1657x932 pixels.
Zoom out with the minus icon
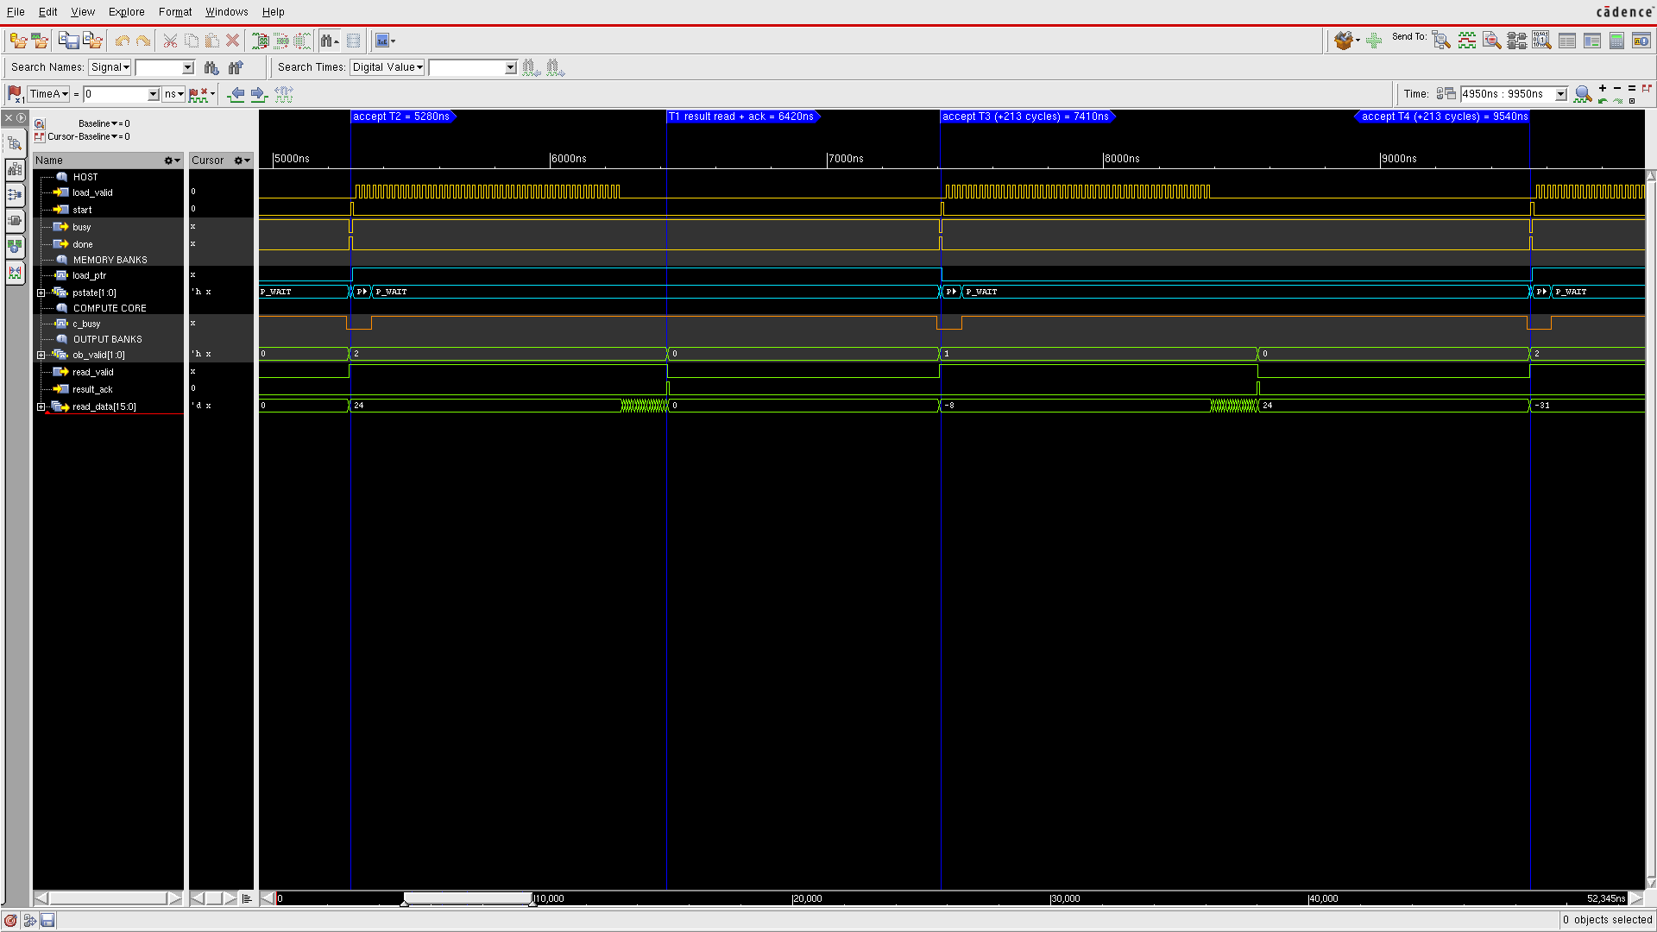(1617, 88)
